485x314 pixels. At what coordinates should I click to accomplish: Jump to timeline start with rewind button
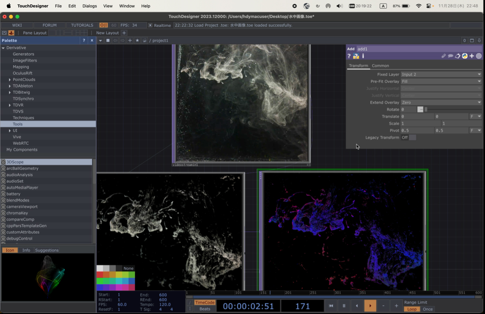331,306
